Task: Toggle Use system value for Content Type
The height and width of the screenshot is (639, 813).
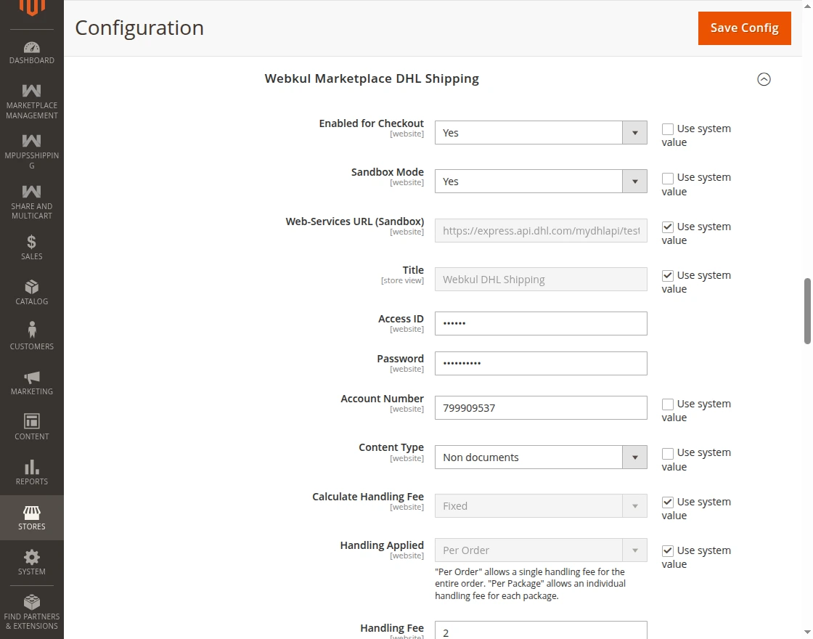Action: pyautogui.click(x=668, y=453)
